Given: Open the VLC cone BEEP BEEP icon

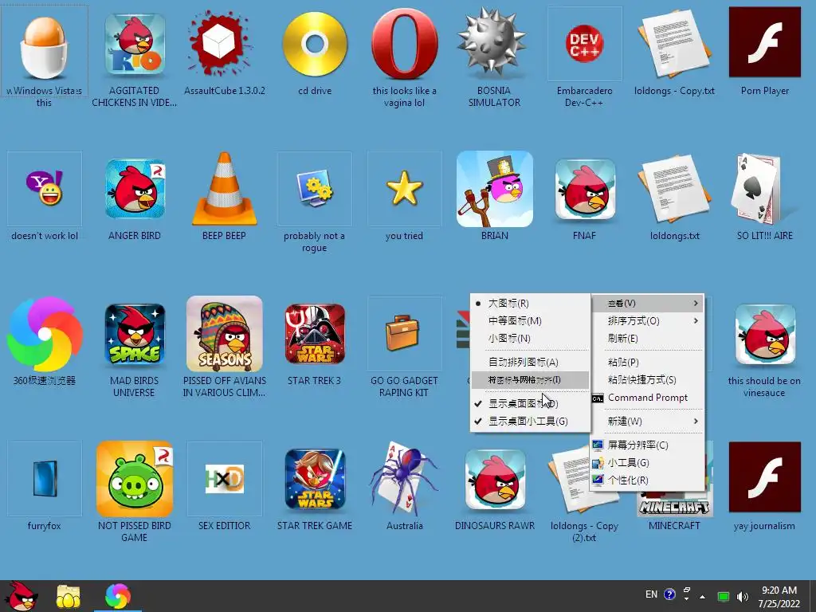Looking at the screenshot, I should [x=224, y=188].
